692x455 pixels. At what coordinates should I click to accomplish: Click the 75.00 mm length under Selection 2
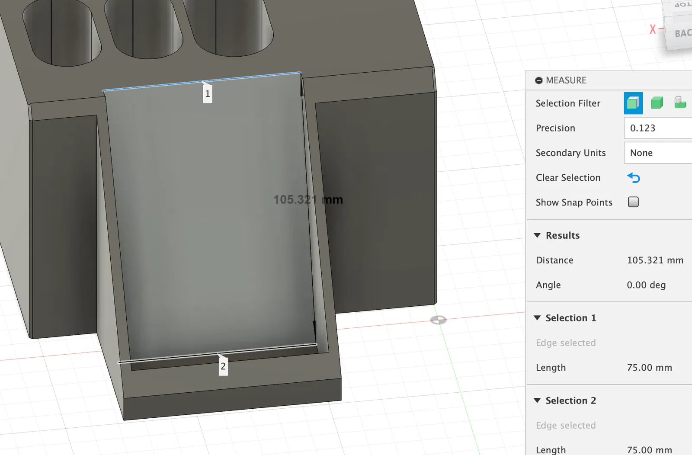[x=650, y=450]
